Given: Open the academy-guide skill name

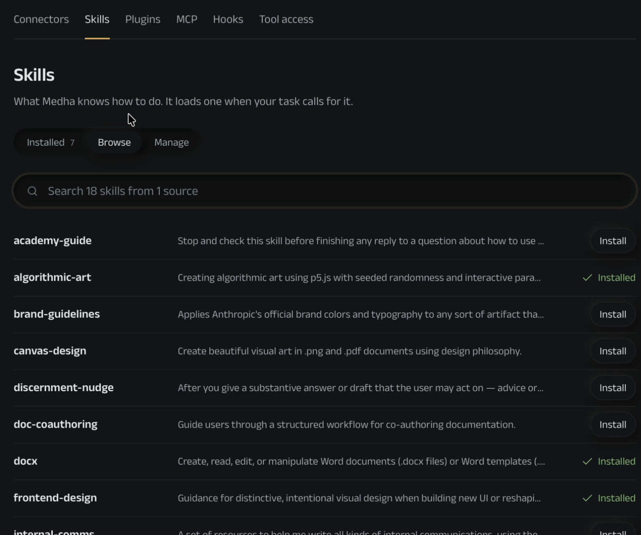Looking at the screenshot, I should 52,241.
